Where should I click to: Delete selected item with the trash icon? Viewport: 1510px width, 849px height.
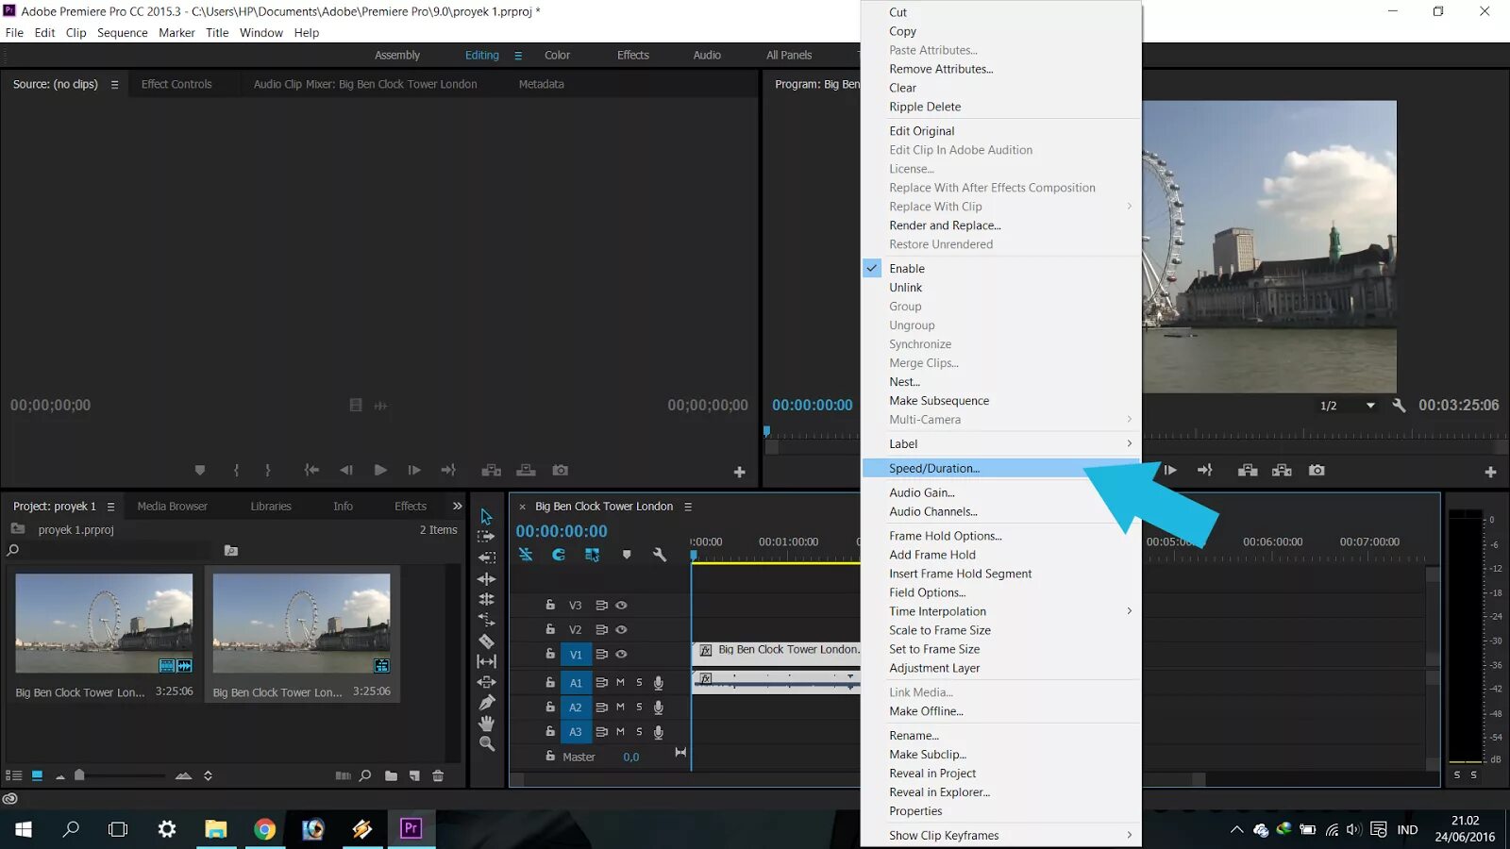point(438,775)
